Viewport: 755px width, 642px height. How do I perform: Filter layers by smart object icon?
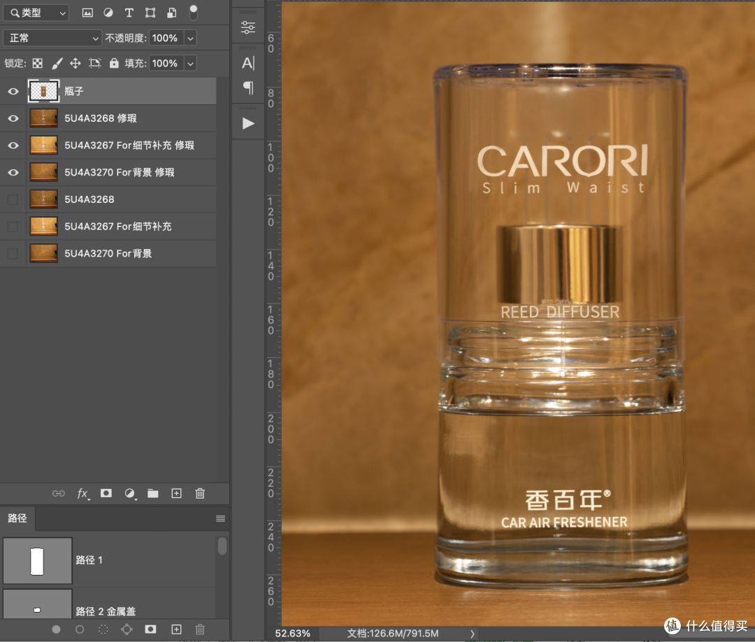(171, 13)
